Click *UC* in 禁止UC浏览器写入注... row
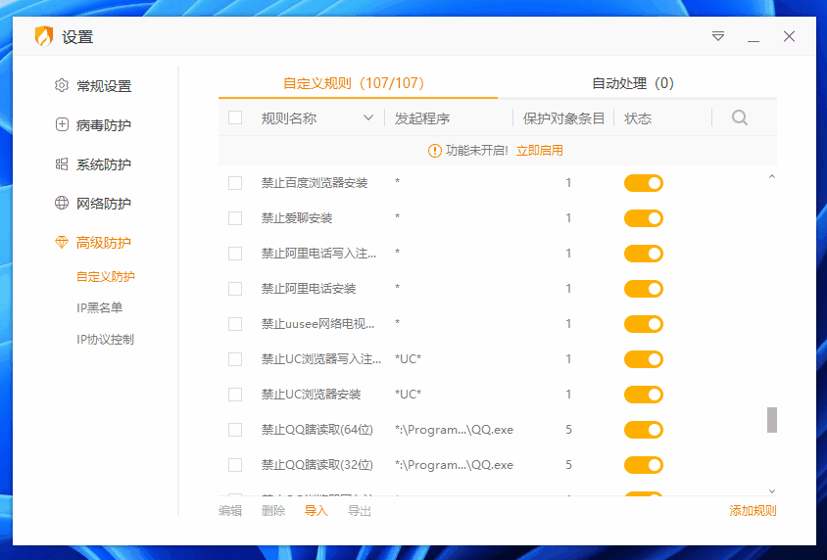The width and height of the screenshot is (827, 560). click(x=409, y=359)
